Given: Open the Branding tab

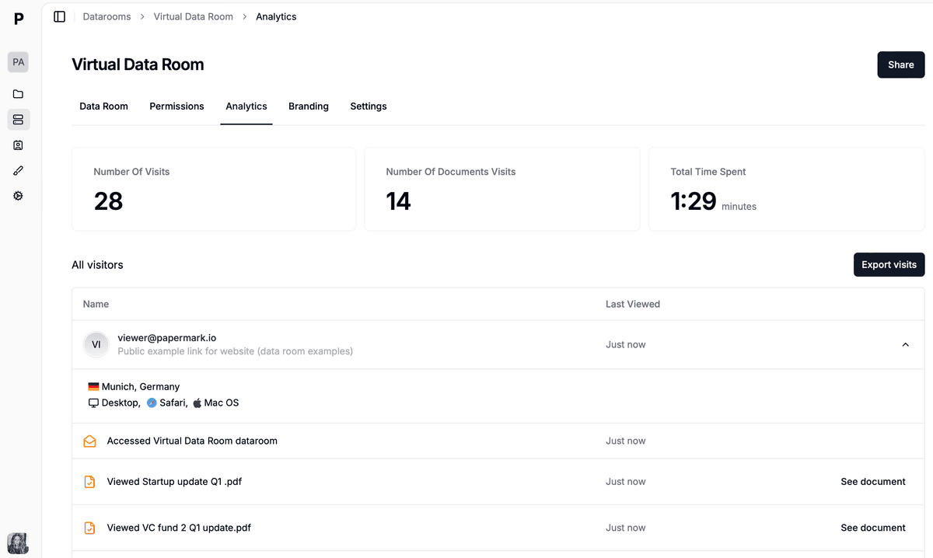Looking at the screenshot, I should [309, 106].
